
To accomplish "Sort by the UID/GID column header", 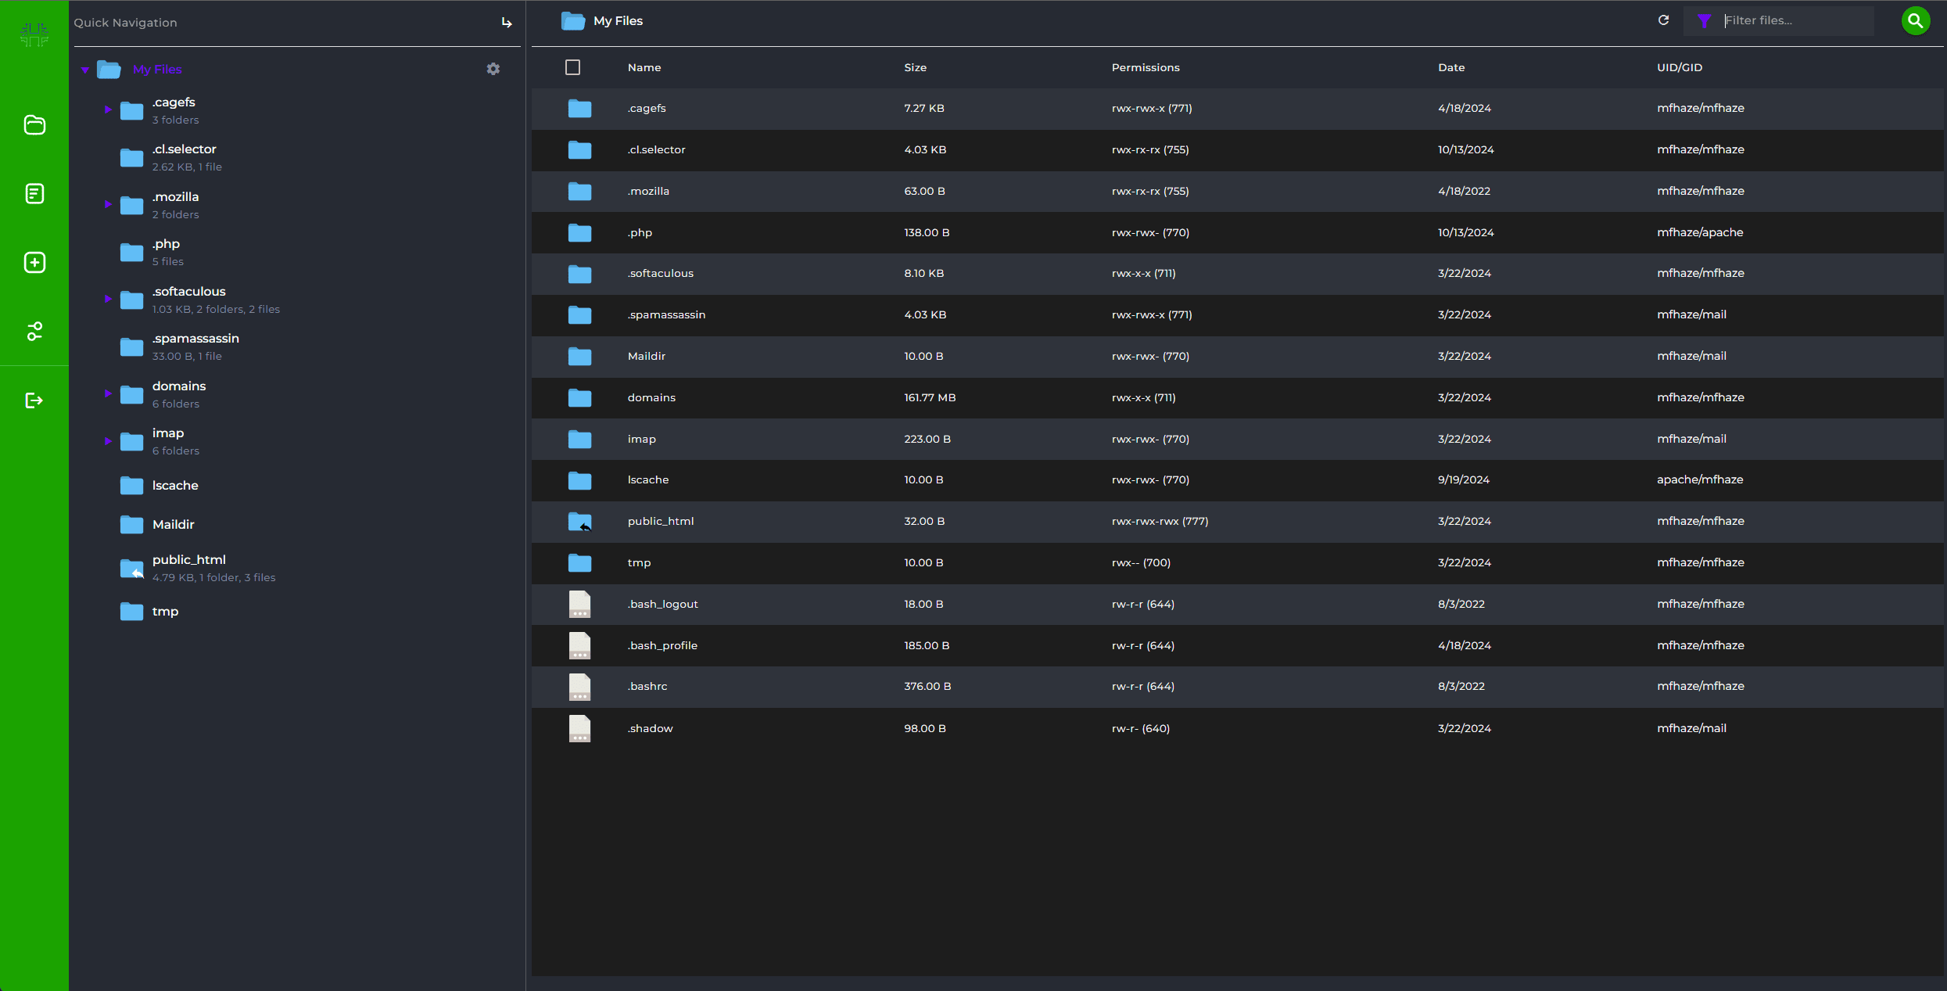I will pos(1680,67).
